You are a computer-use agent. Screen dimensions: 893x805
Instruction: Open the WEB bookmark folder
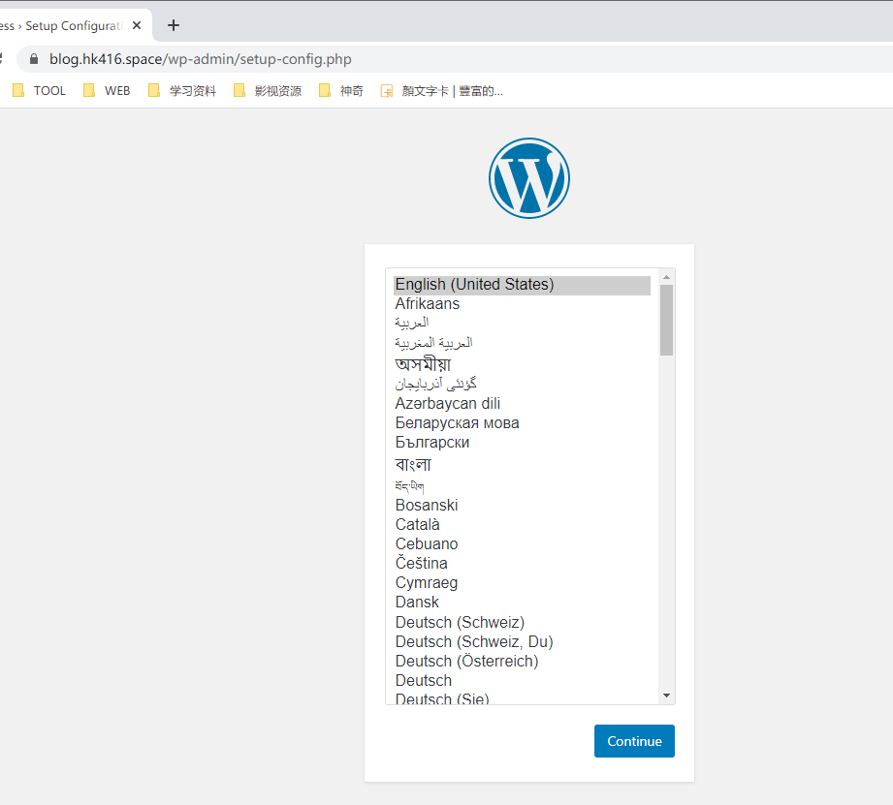pyautogui.click(x=107, y=90)
